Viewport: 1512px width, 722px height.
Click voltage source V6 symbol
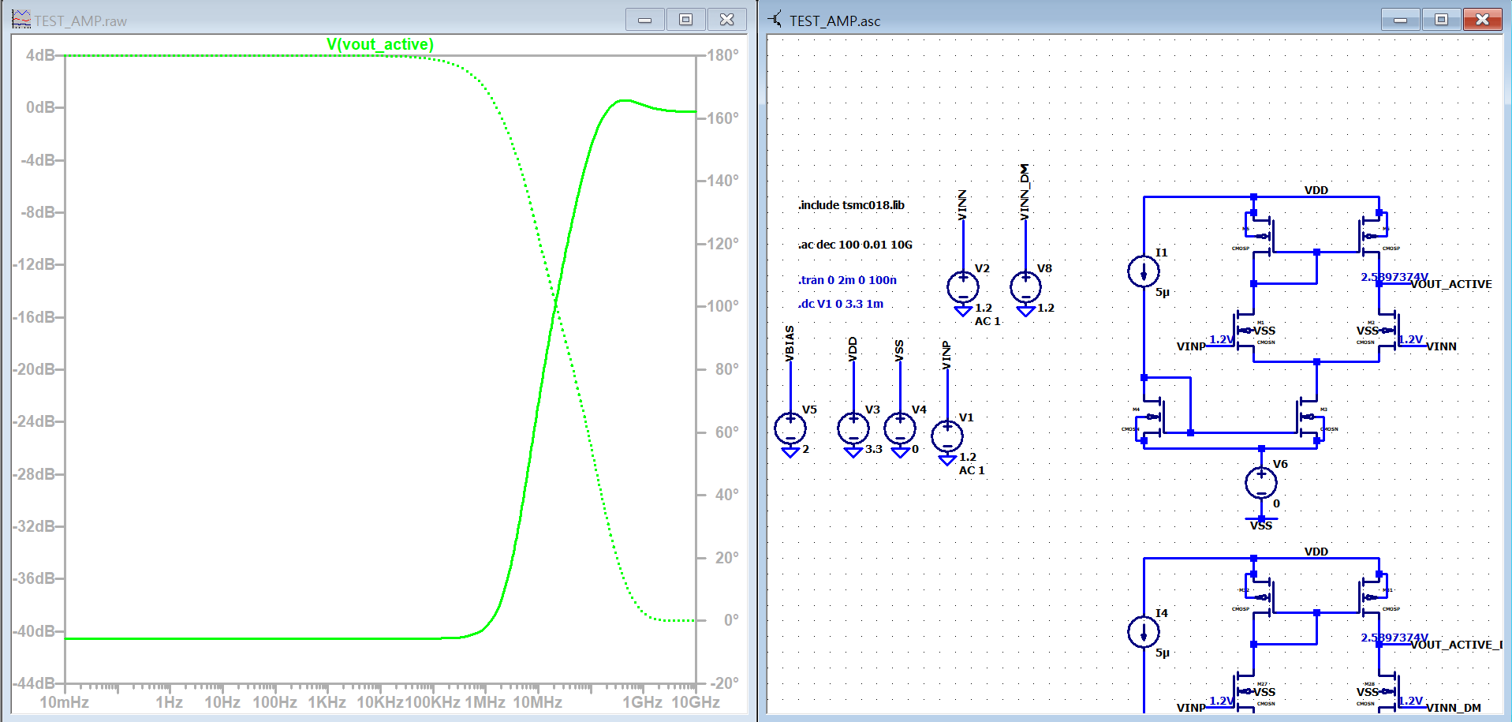[1261, 483]
